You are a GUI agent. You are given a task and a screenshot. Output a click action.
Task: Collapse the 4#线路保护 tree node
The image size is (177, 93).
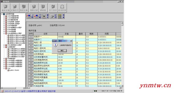point(4,47)
